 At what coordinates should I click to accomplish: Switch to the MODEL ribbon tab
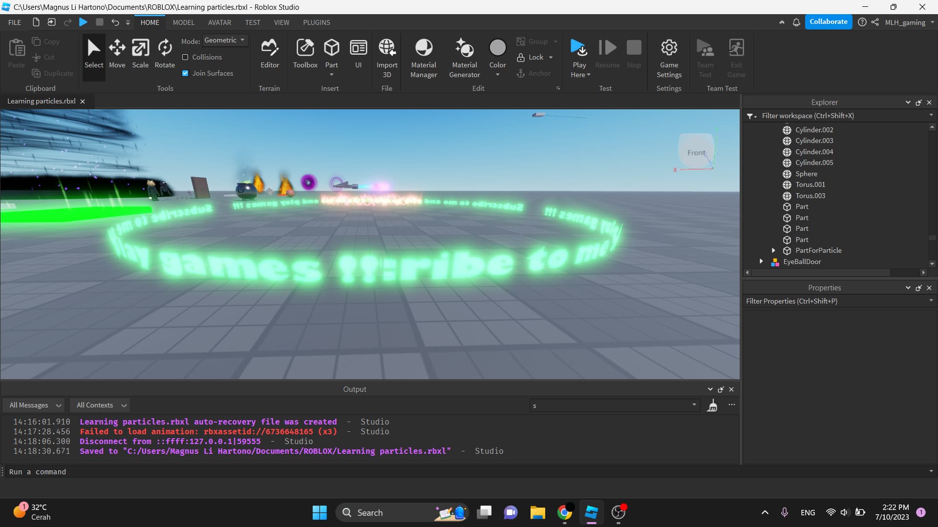tap(183, 22)
